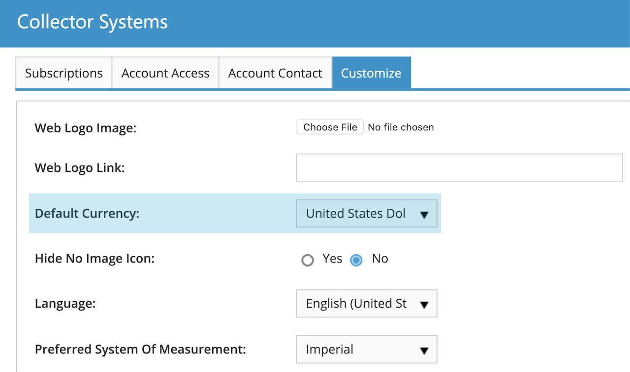This screenshot has width=630, height=372.
Task: Click the Imperial dropdown arrow icon
Action: click(424, 350)
